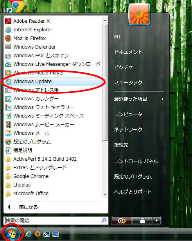This screenshot has height=241, width=192.
Task: Open Adobe Reader X icon
Action: pyautogui.click(x=8, y=21)
